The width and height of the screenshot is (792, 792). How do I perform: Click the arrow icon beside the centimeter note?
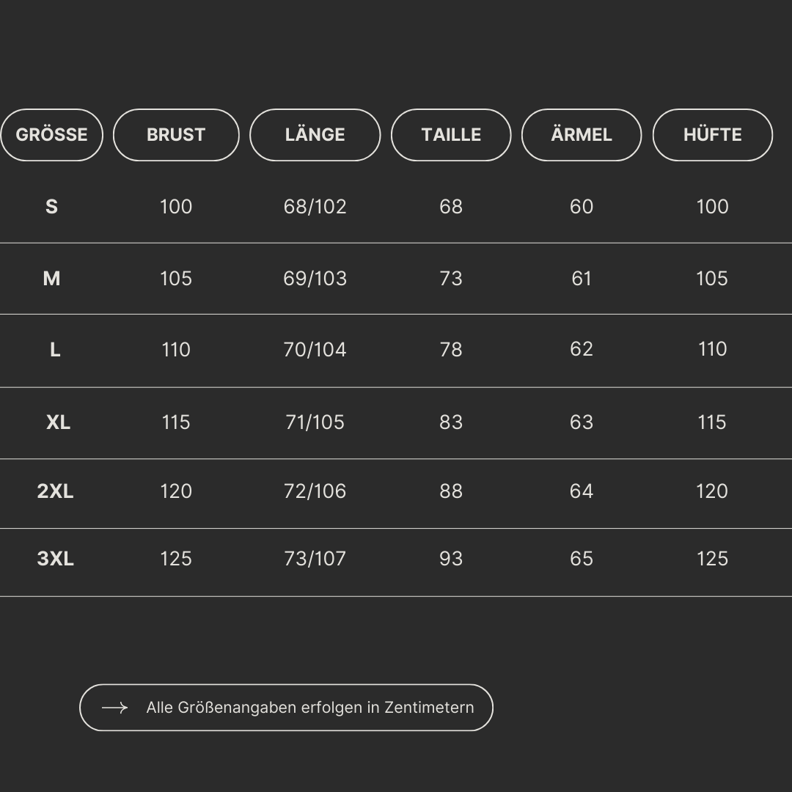114,708
